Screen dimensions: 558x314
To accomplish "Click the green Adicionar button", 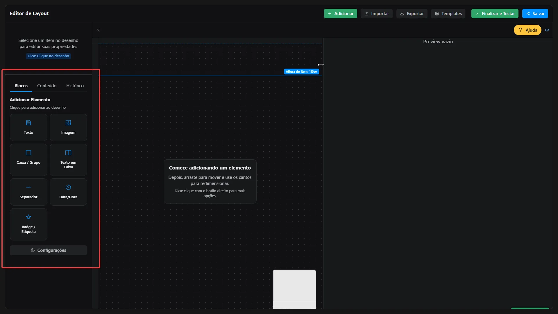I will tap(340, 14).
